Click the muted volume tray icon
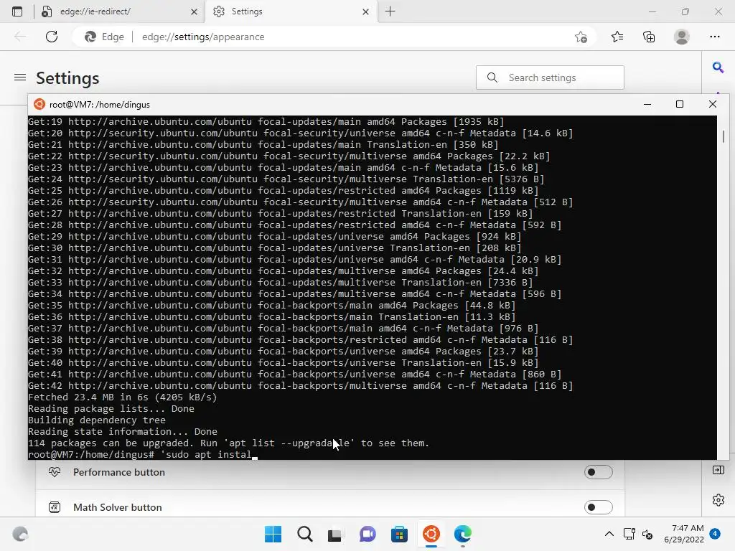The width and height of the screenshot is (735, 551). point(647,534)
